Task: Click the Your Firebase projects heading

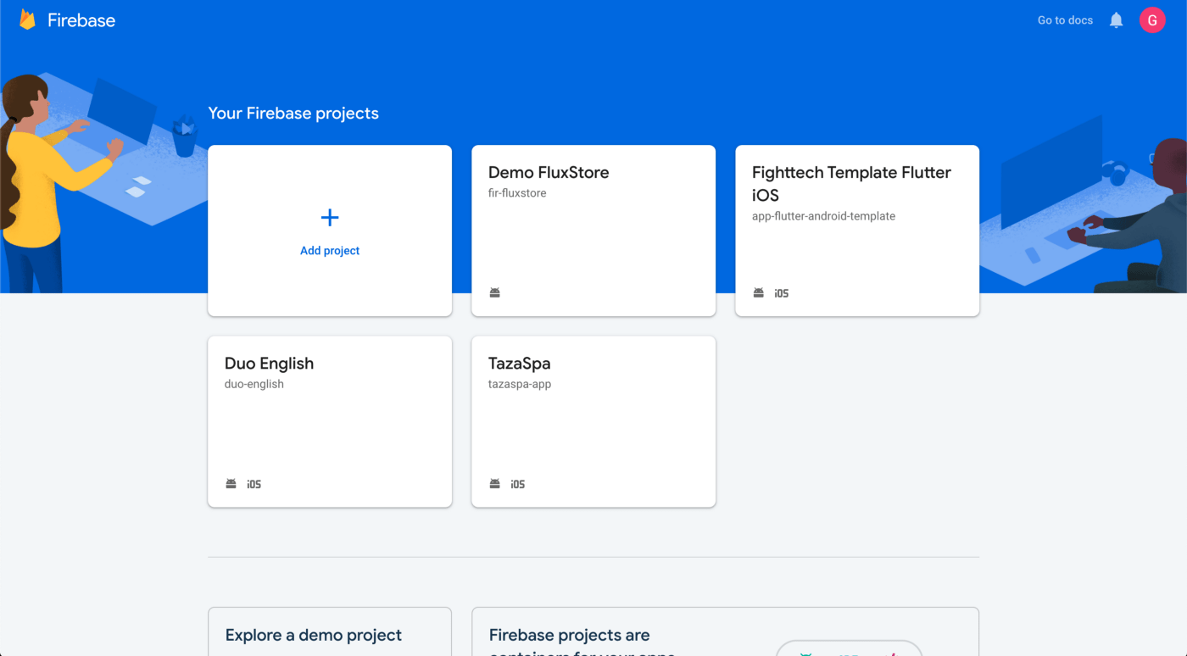Action: click(x=293, y=114)
